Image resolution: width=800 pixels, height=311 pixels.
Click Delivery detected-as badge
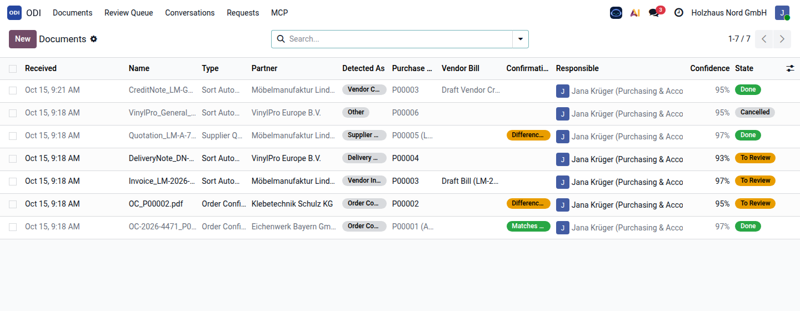tap(364, 158)
